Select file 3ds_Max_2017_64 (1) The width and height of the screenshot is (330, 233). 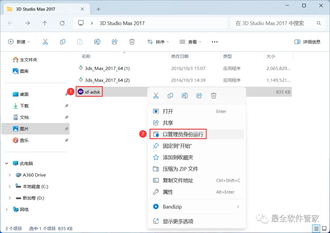click(184, 68)
